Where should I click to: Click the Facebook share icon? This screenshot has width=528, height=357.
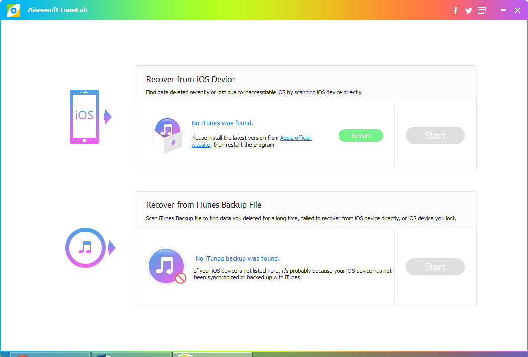pos(456,11)
